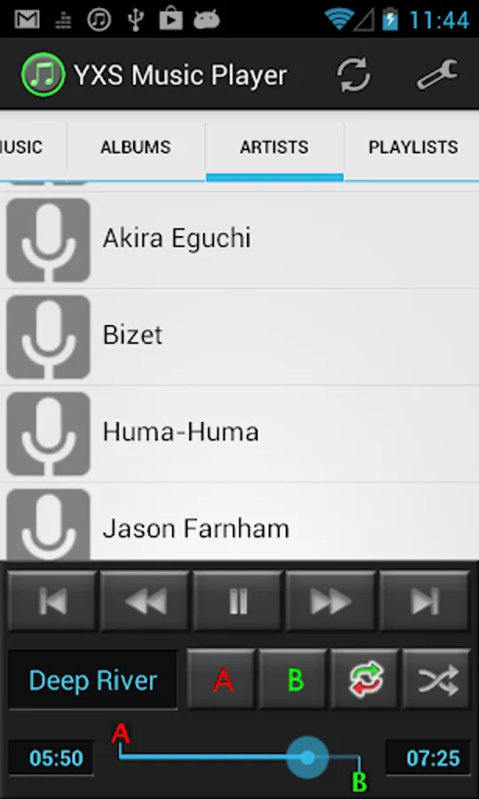Toggle shuffle mode
This screenshot has width=479, height=799.
[x=436, y=679]
